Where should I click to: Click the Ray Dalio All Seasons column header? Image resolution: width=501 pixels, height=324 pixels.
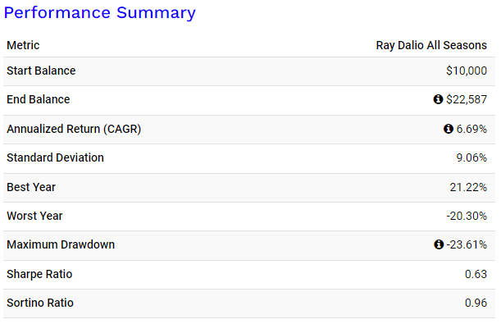pyautogui.click(x=431, y=45)
